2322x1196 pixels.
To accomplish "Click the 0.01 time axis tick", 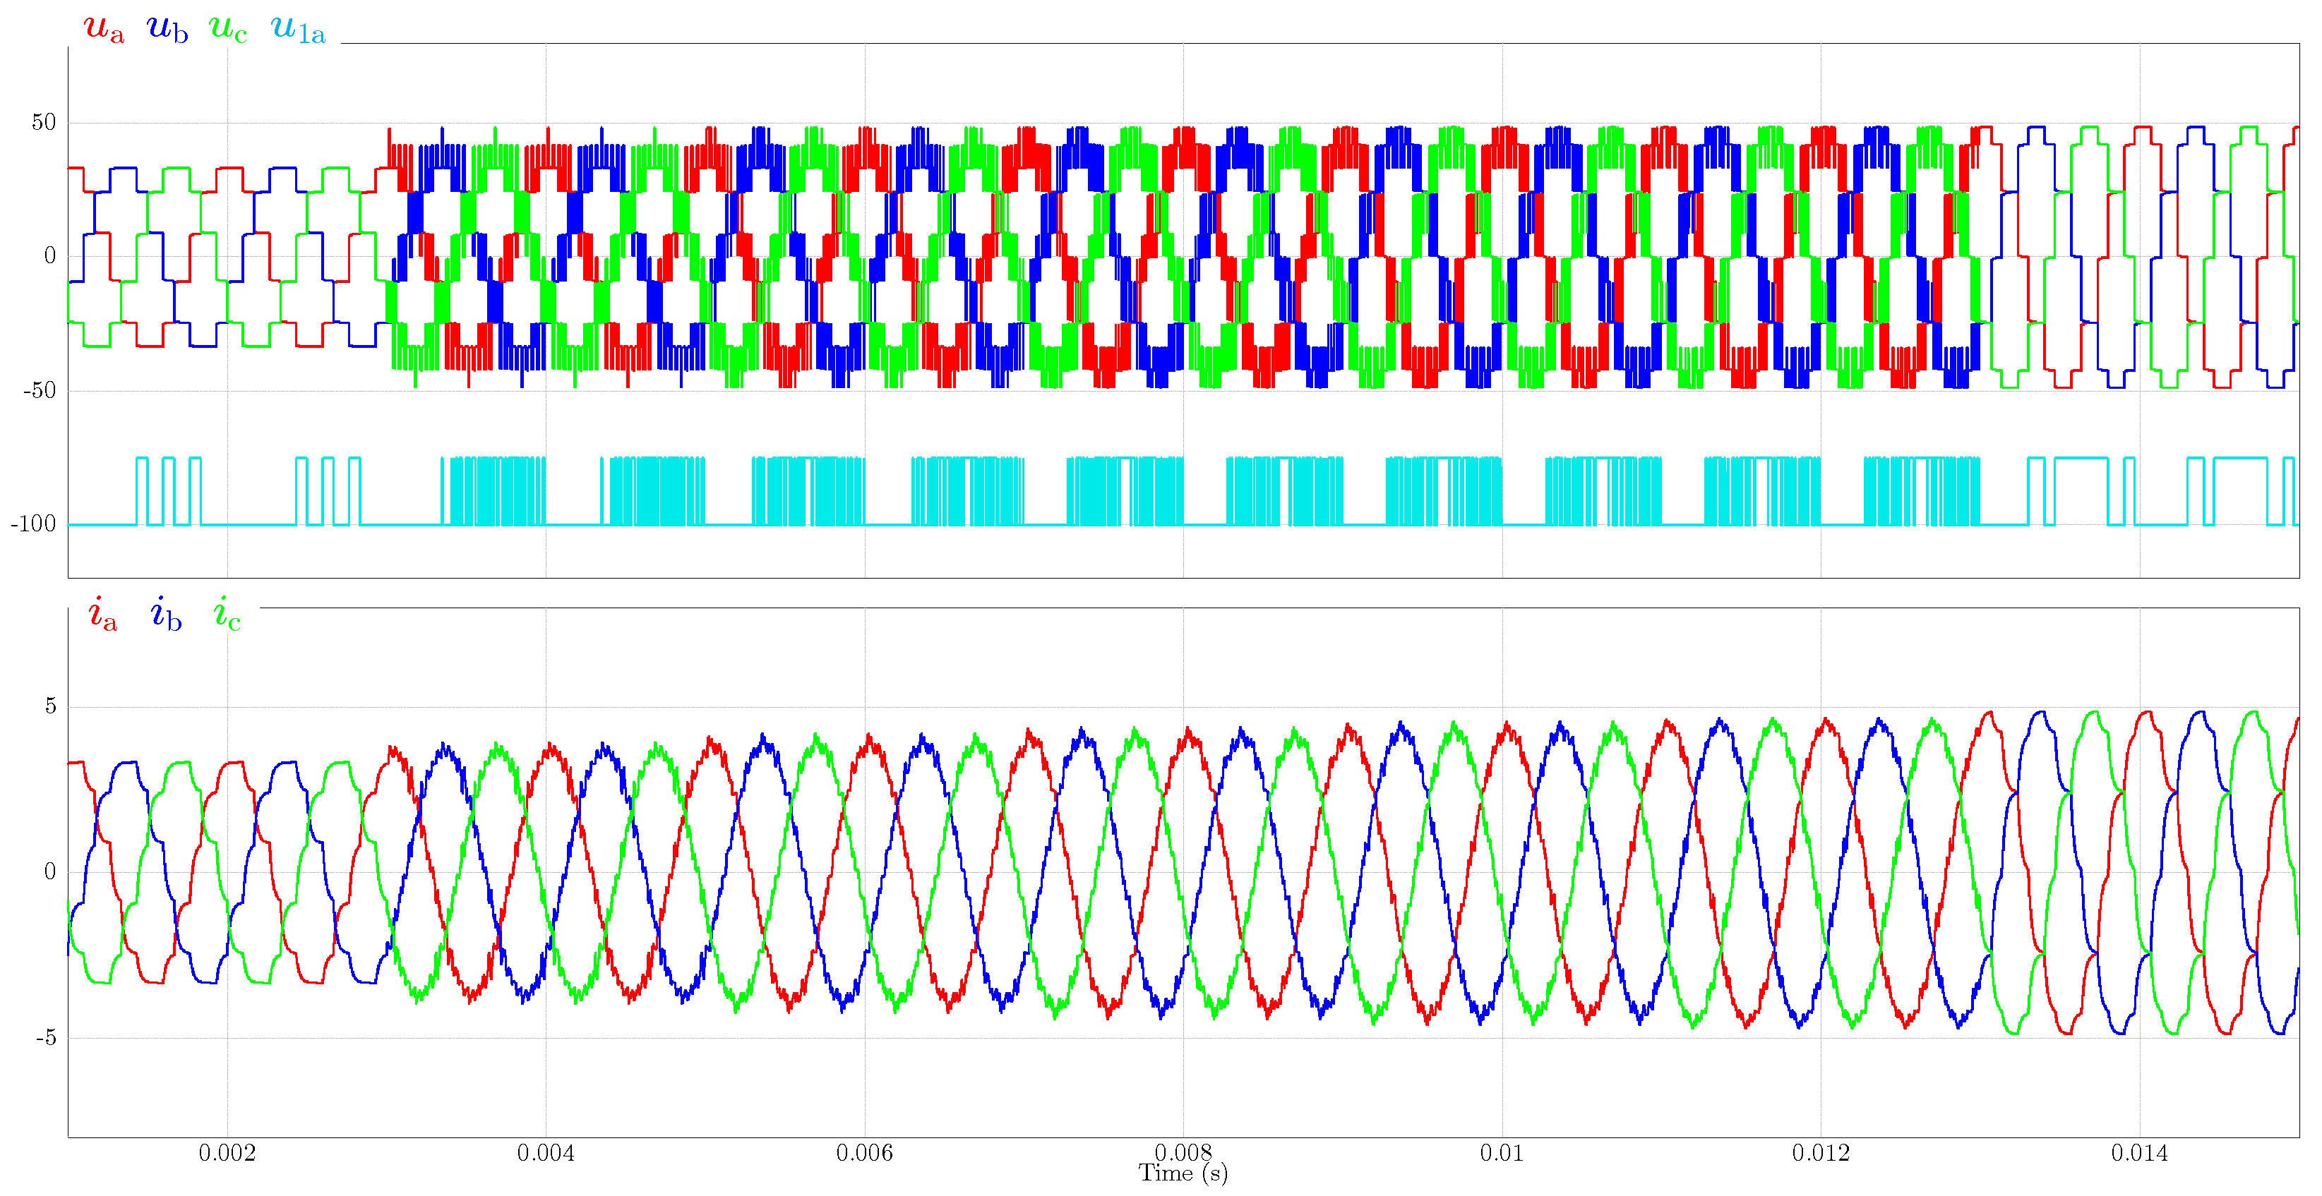I will pyautogui.click(x=1502, y=1153).
